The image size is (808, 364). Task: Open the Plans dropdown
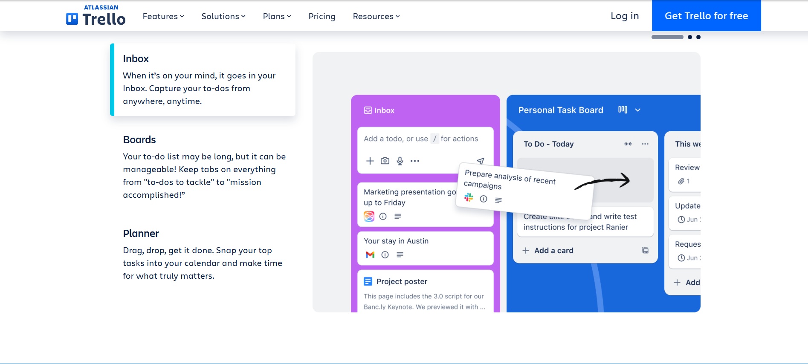pyautogui.click(x=277, y=16)
